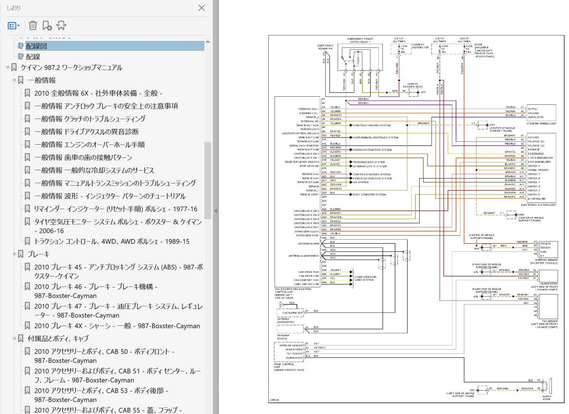The height and width of the screenshot is (414, 569).
Task: Click the しおり panel title
Action: pos(14,8)
